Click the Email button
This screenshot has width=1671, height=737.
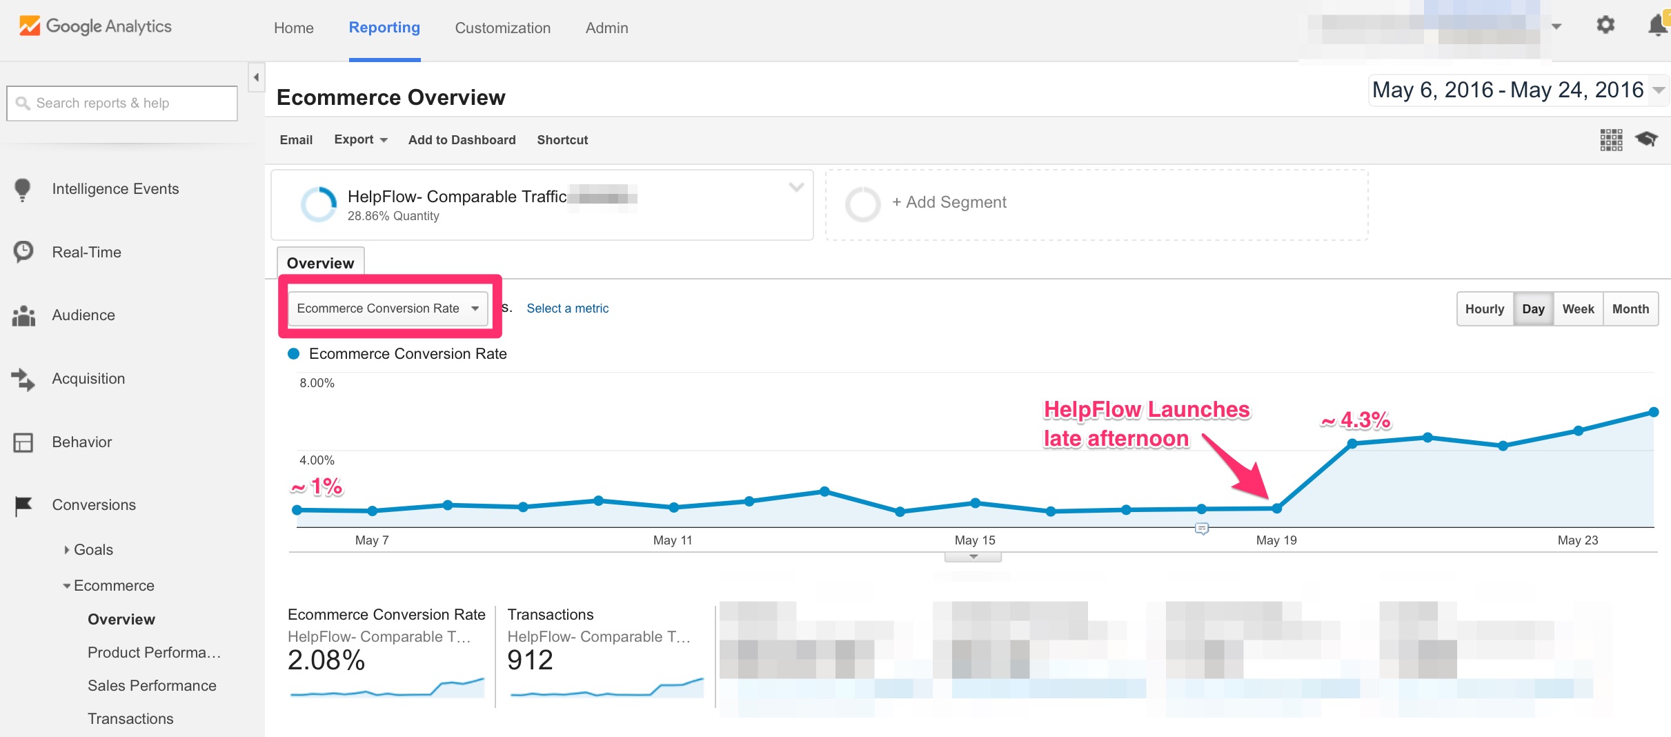point(296,140)
